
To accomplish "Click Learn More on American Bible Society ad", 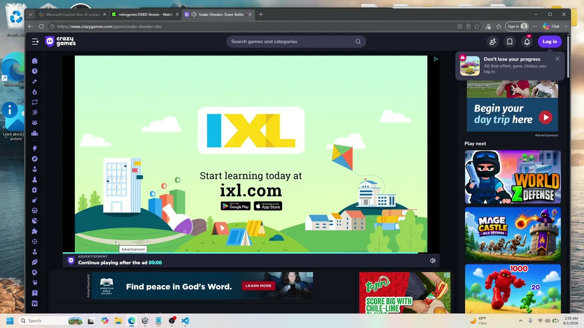I will click(258, 286).
